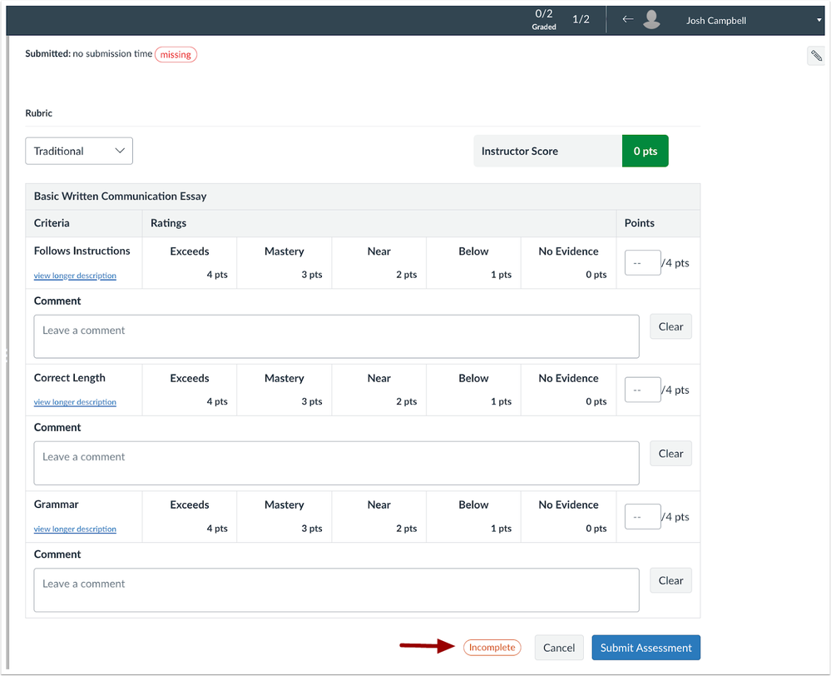Go to previous student with left arrow
The width and height of the screenshot is (831, 676).
627,19
